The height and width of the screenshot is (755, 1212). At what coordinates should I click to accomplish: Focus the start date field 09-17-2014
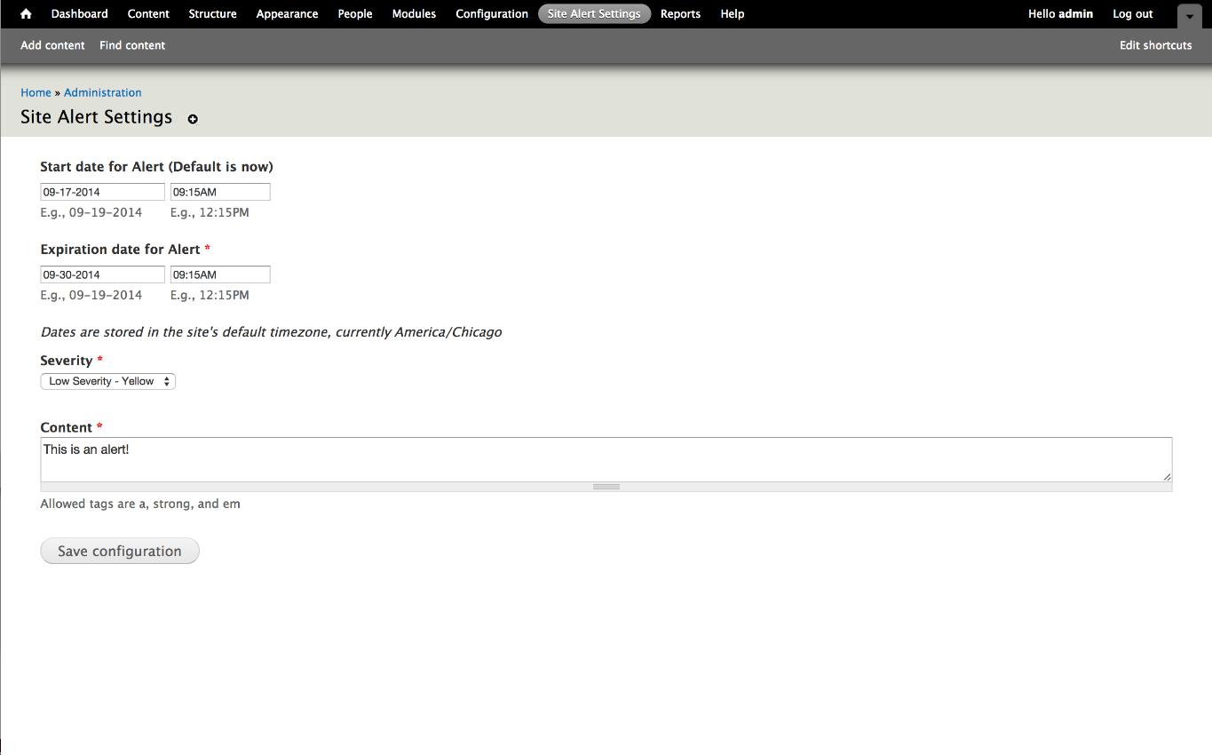pyautogui.click(x=103, y=192)
